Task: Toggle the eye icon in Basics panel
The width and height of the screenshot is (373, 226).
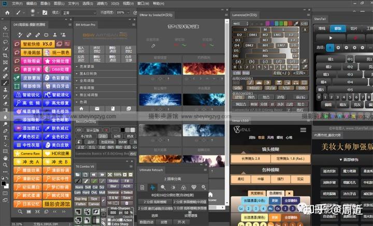Action: coord(79,130)
